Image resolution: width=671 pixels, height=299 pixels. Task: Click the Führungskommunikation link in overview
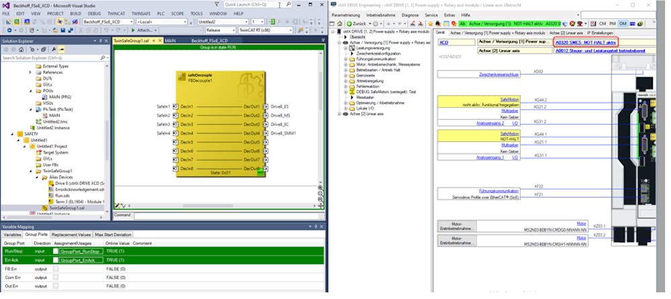click(499, 191)
